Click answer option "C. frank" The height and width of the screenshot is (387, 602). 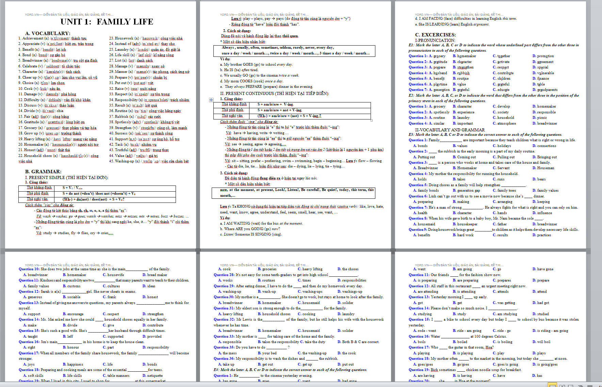(109, 297)
